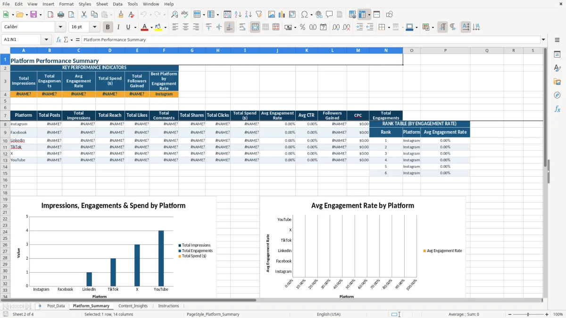Toggle Italic formatting
Viewport: 566px width, 318px height.
[118, 27]
